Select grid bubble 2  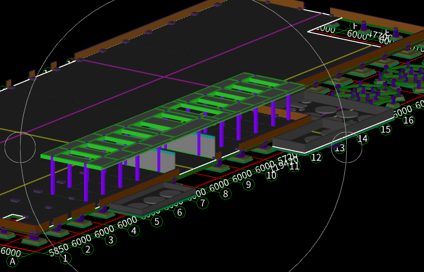88,249
